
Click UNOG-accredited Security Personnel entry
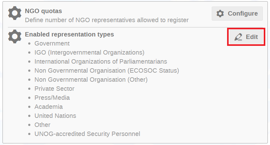point(87,134)
